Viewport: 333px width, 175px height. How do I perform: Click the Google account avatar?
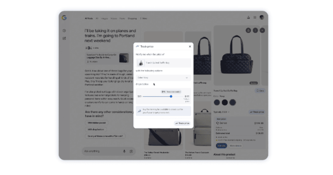[x=262, y=18]
